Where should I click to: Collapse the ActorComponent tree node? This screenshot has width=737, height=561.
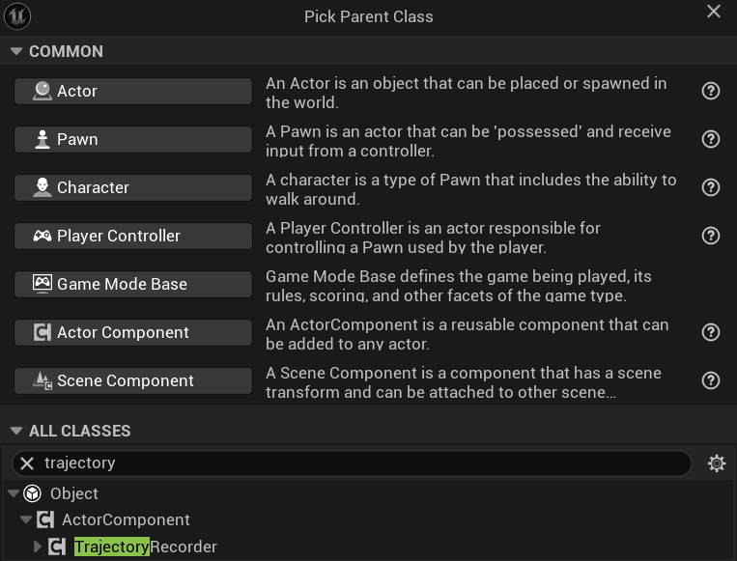coord(26,519)
